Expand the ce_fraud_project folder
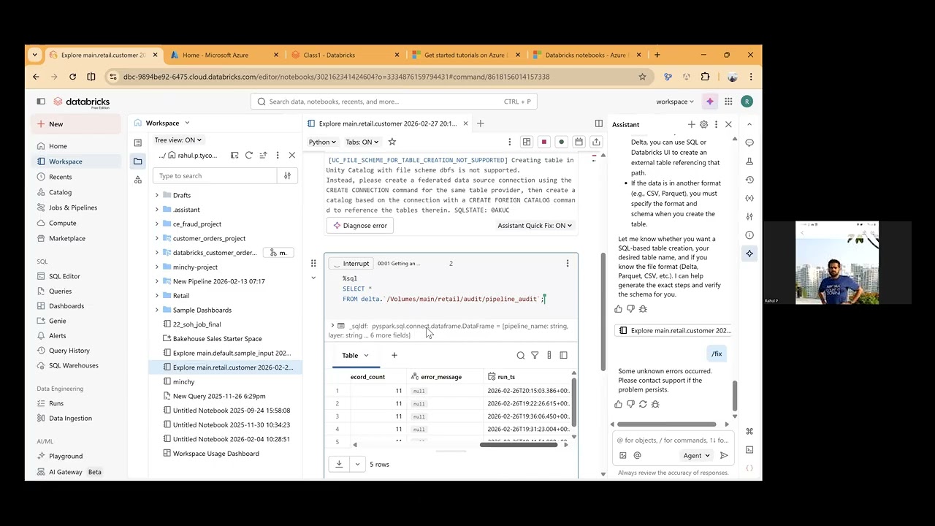 coord(156,224)
